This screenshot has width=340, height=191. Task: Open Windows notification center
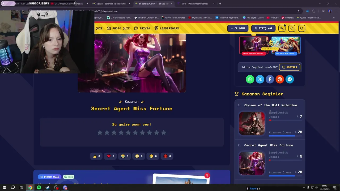pos(334,188)
